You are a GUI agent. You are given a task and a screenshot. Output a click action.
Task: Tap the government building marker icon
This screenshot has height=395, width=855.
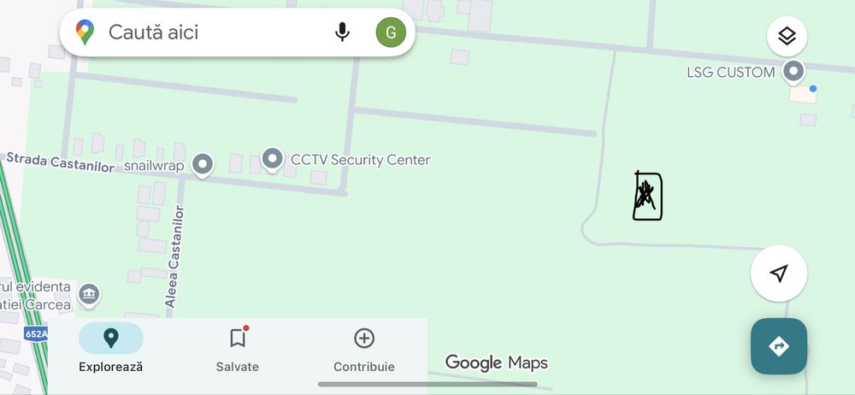coord(89,295)
